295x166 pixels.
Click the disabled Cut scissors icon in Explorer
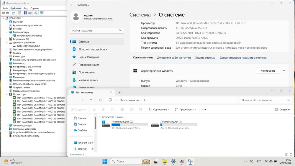(94, 109)
